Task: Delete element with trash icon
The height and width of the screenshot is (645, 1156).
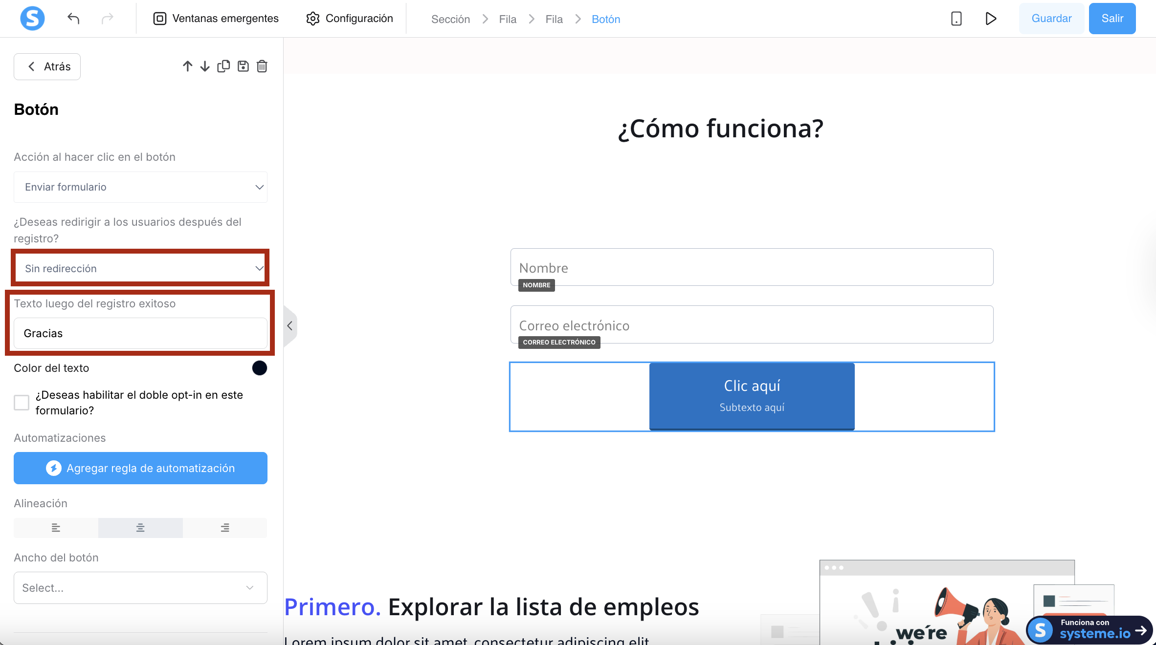Action: [x=262, y=66]
